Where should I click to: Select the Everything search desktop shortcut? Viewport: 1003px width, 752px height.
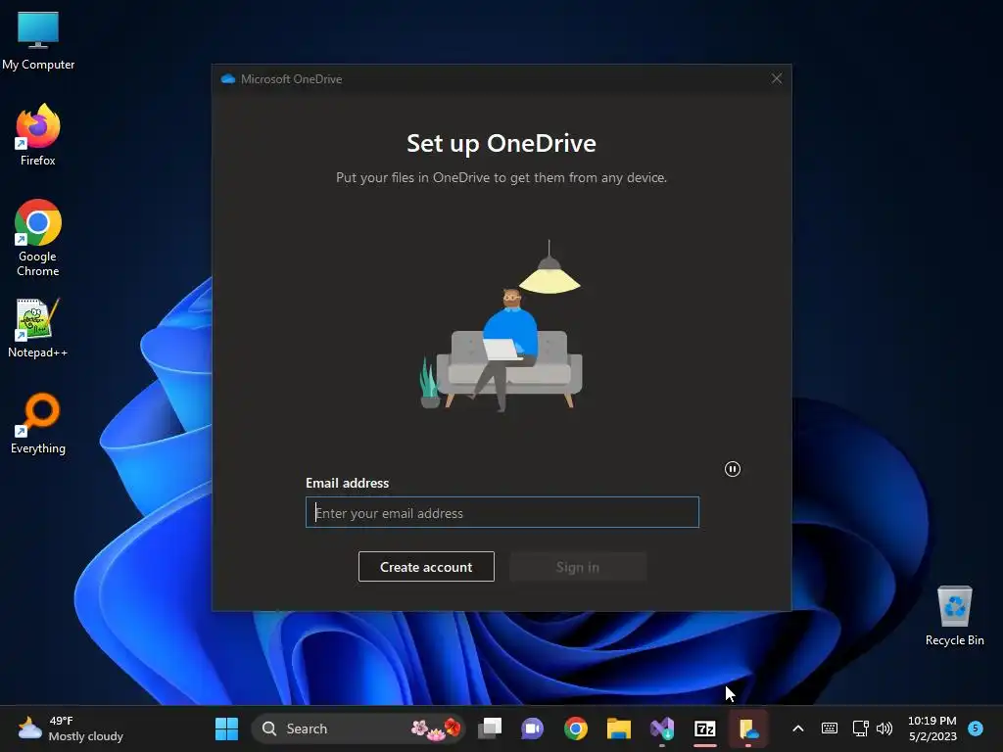pos(38,423)
